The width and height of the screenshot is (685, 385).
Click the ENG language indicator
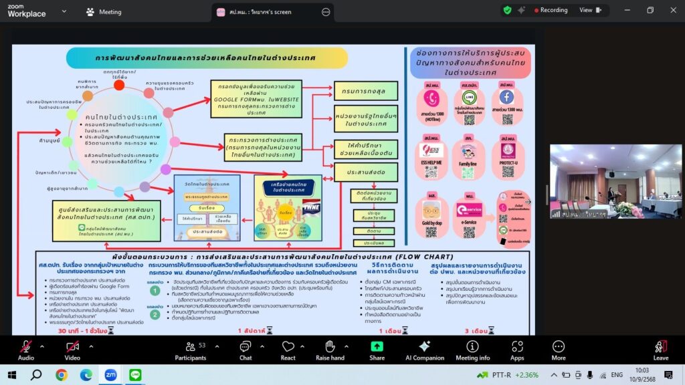coord(617,374)
